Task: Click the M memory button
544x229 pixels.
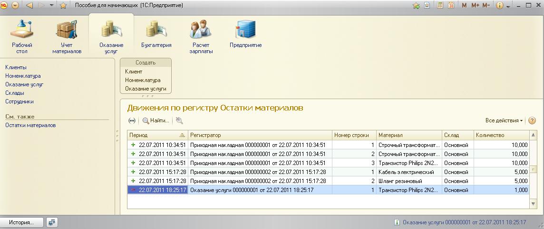Action: click(x=464, y=6)
